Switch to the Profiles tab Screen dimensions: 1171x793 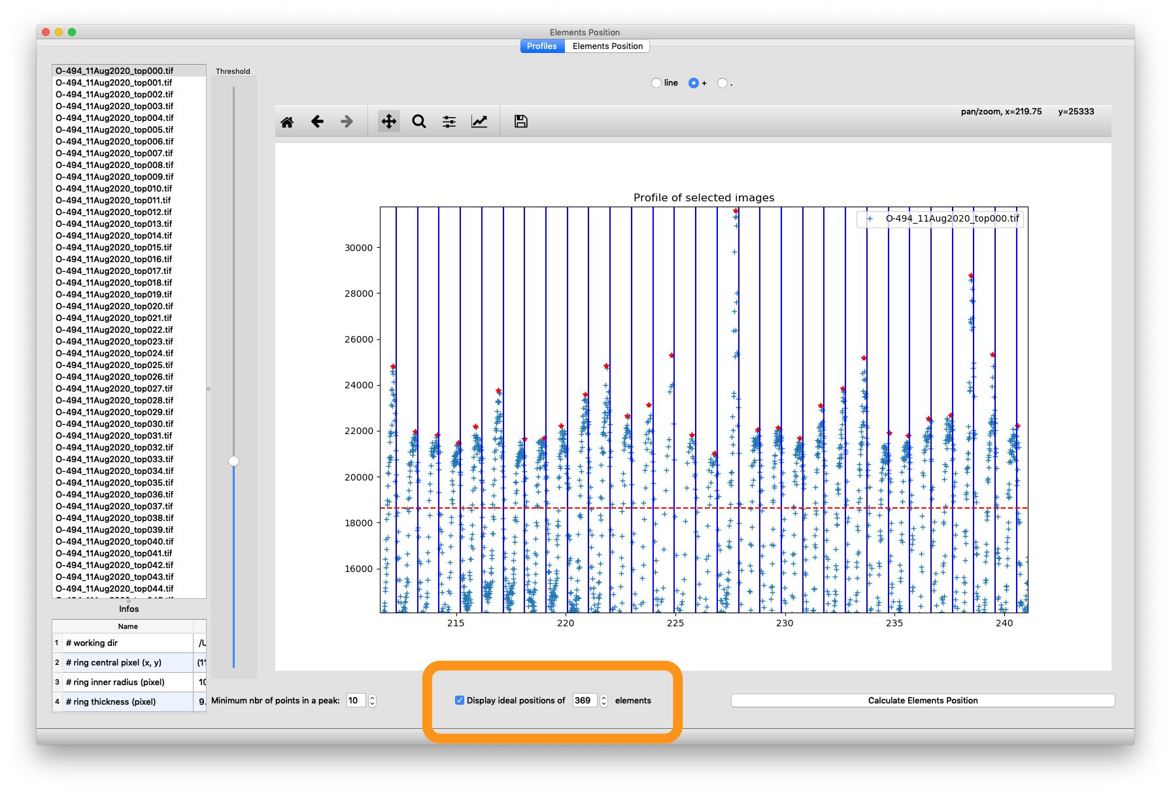(542, 46)
